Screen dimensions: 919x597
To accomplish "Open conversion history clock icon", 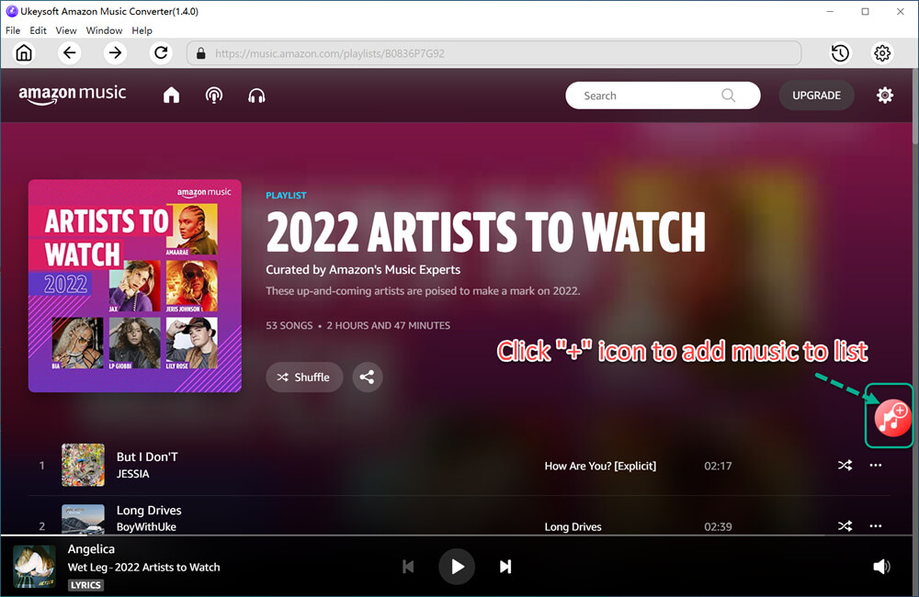I will tap(841, 53).
